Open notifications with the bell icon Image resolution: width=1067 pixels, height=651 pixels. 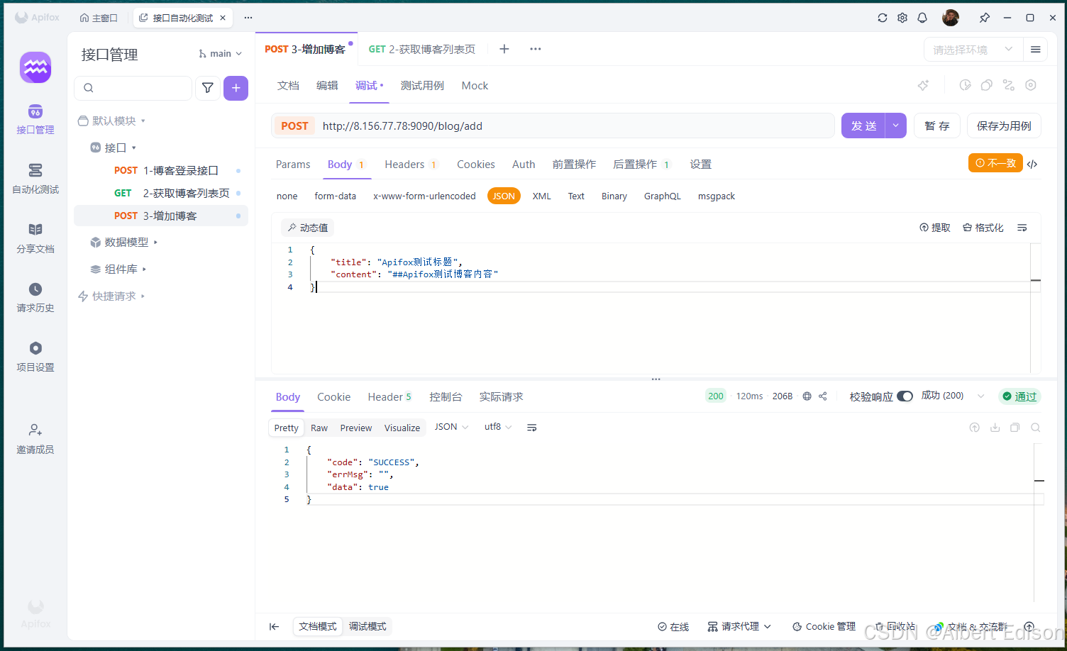[x=922, y=18]
